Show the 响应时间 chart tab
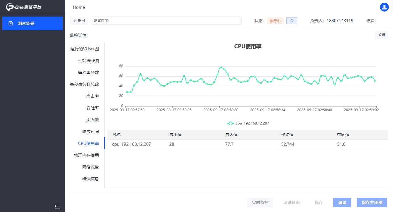 [90, 132]
